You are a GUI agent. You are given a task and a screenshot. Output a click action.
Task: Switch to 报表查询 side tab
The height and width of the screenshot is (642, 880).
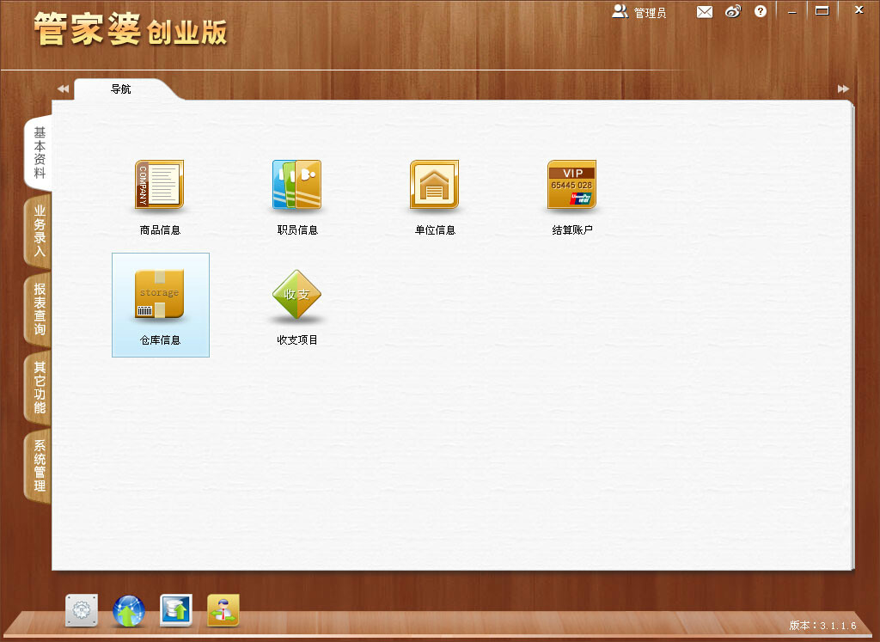click(x=39, y=309)
